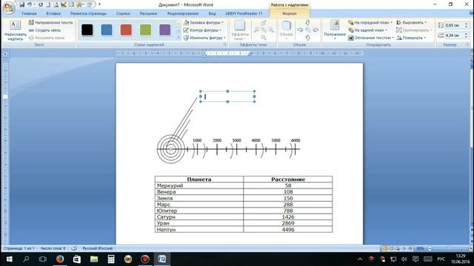The width and height of the screenshot is (474, 266).
Task: Click inside the selected text box
Action: click(227, 97)
